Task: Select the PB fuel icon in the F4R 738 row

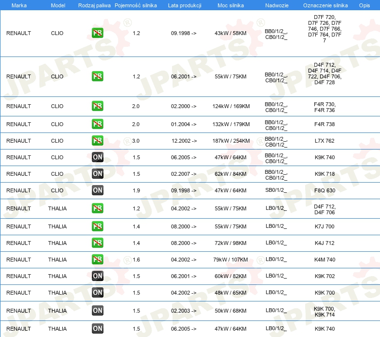Action: (97, 124)
